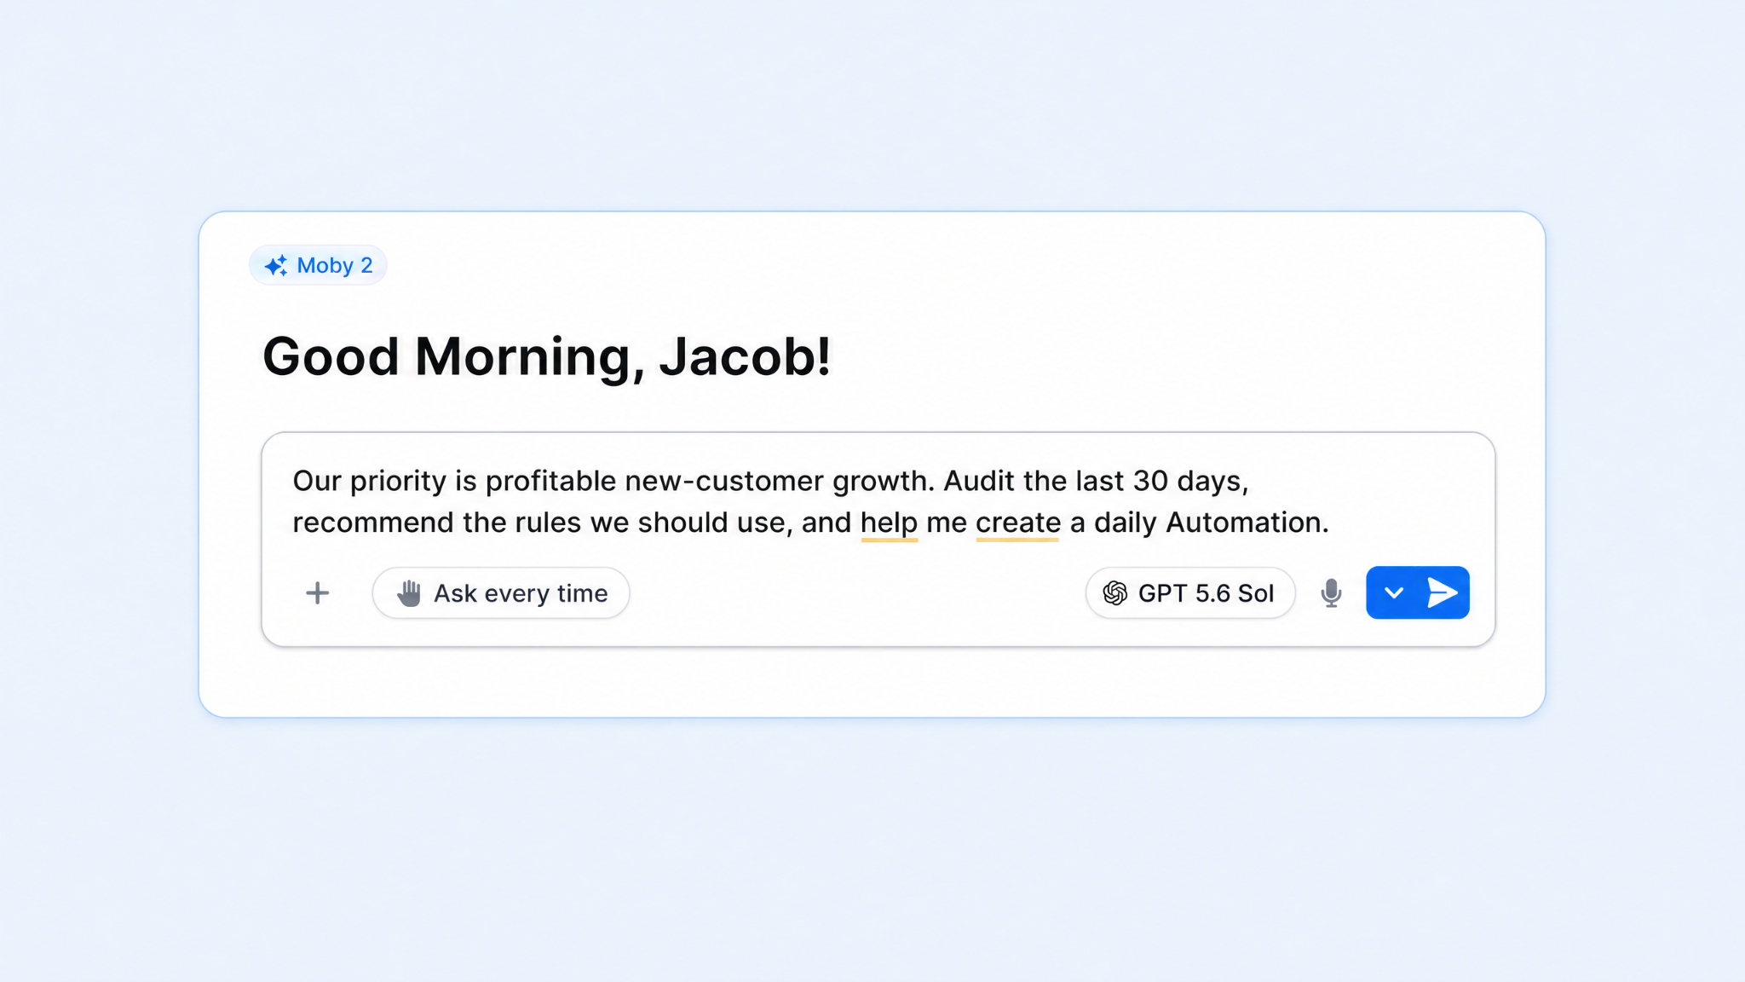Place cursor in the prompt's first line
The width and height of the screenshot is (1745, 982).
pyautogui.click(x=770, y=482)
